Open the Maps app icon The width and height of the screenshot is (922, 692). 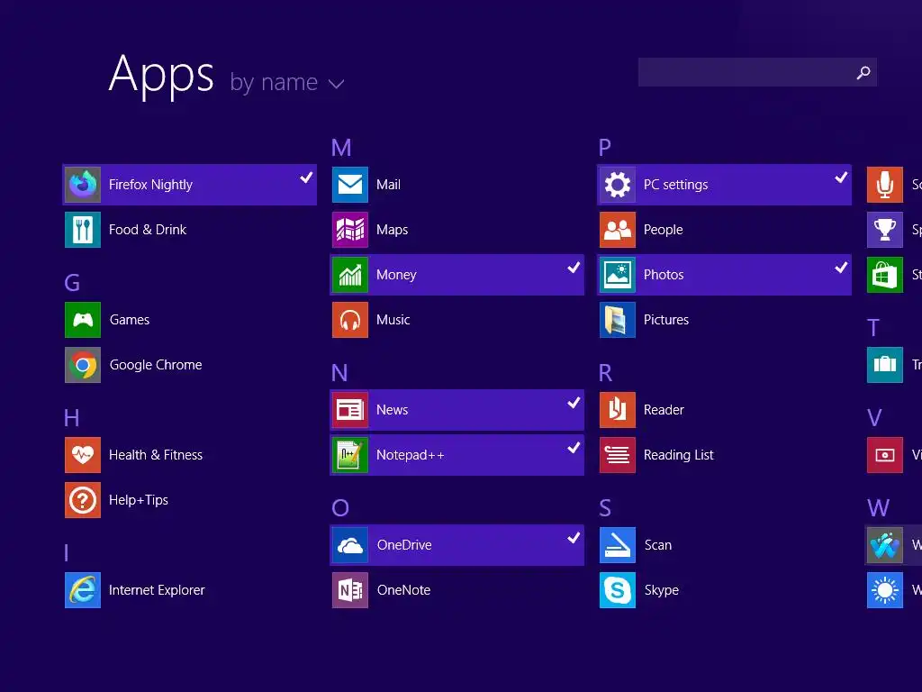(350, 230)
